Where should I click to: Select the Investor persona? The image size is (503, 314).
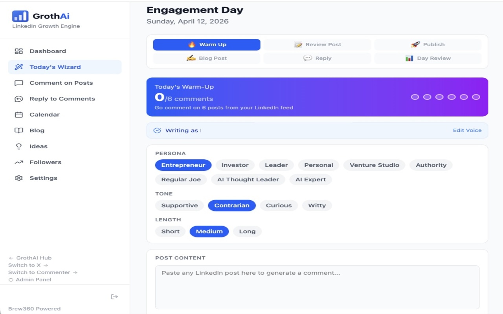coord(235,165)
